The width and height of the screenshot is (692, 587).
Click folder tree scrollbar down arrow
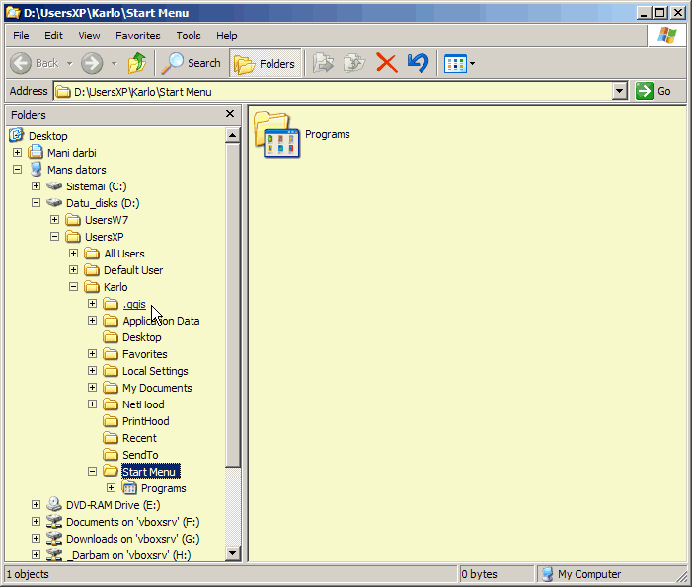[233, 553]
